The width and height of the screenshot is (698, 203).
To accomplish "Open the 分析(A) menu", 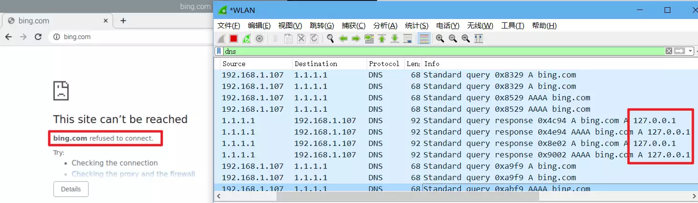I will click(385, 26).
